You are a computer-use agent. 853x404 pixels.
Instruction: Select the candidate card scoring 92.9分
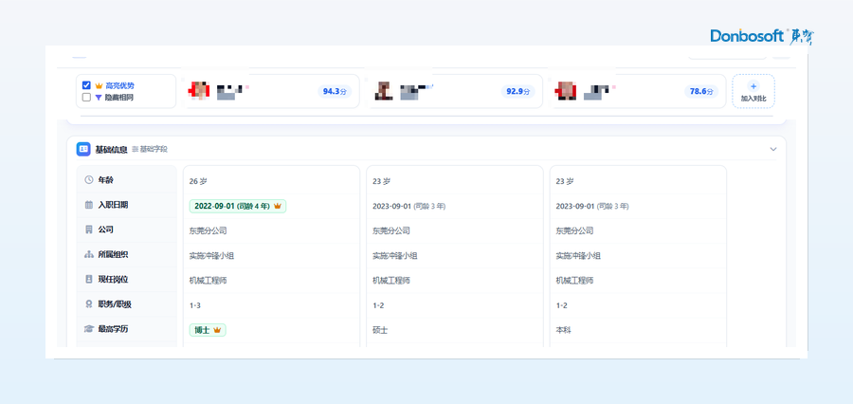(x=454, y=91)
